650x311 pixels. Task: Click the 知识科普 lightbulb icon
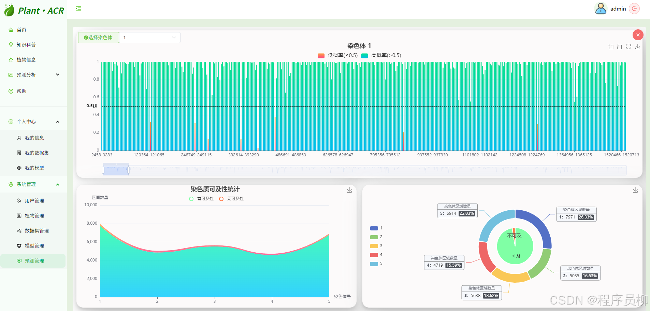coord(11,45)
